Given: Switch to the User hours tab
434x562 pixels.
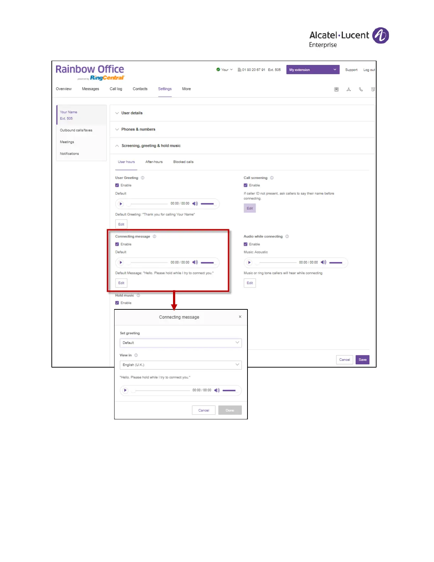Looking at the screenshot, I should [126, 162].
